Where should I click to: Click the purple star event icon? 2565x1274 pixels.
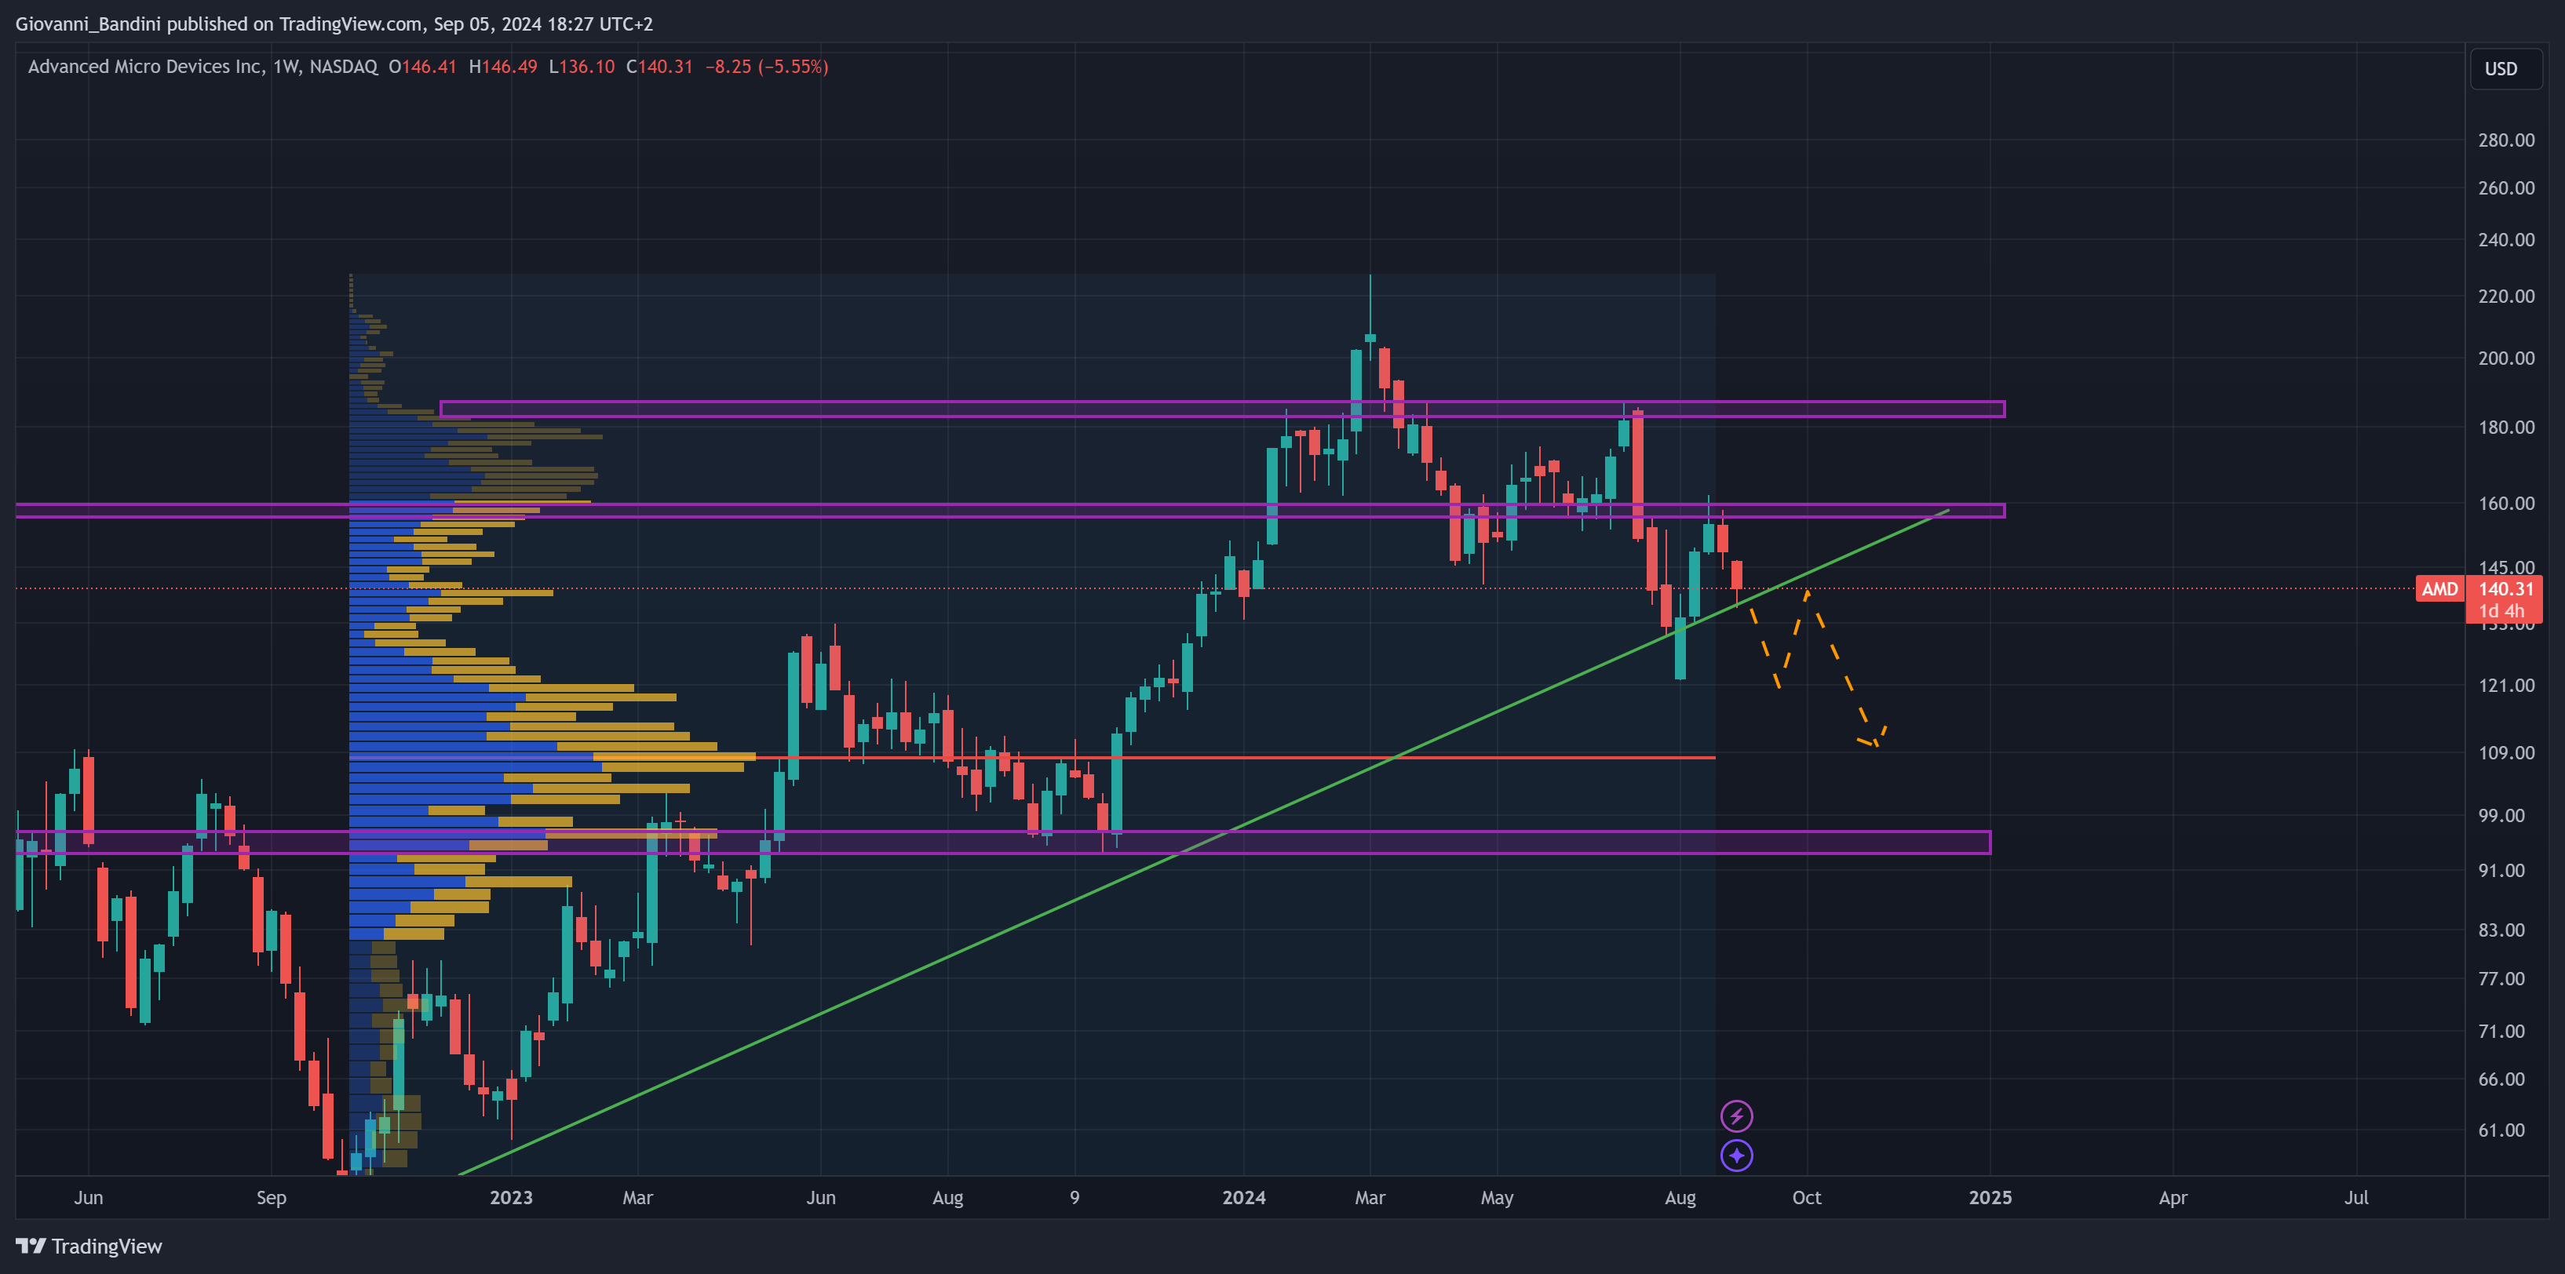1736,1156
